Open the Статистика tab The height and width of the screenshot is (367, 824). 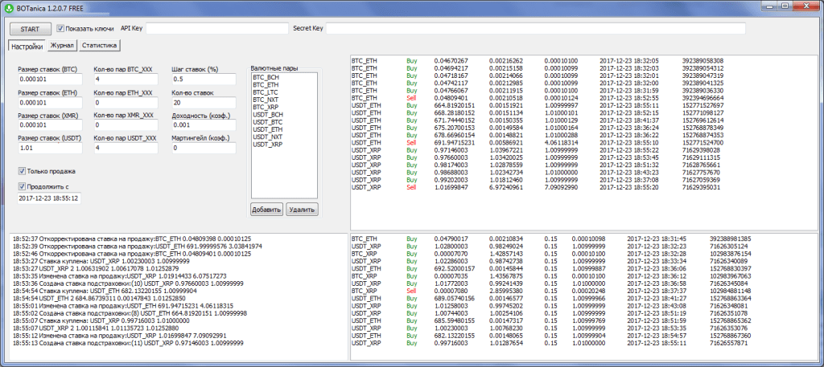click(x=99, y=46)
